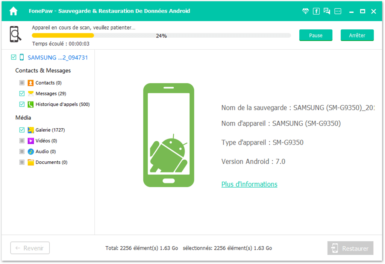Go back with the Revenir button
Screen dimensions: 385x264
pyautogui.click(x=30, y=248)
